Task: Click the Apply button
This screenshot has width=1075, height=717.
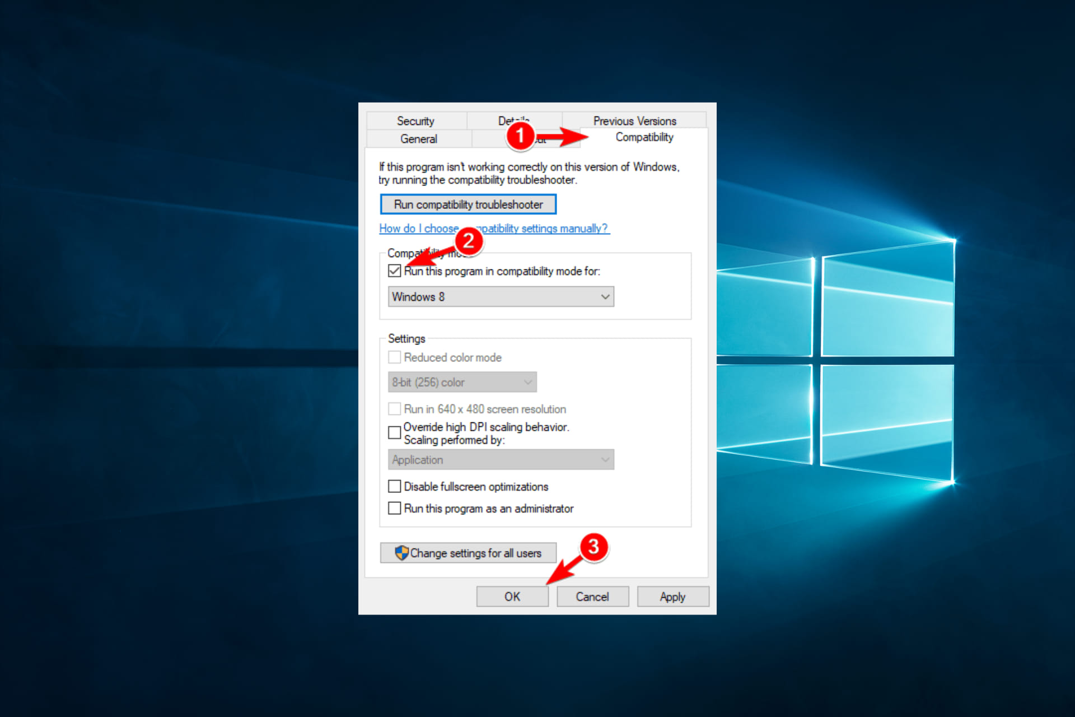Action: coord(672,597)
